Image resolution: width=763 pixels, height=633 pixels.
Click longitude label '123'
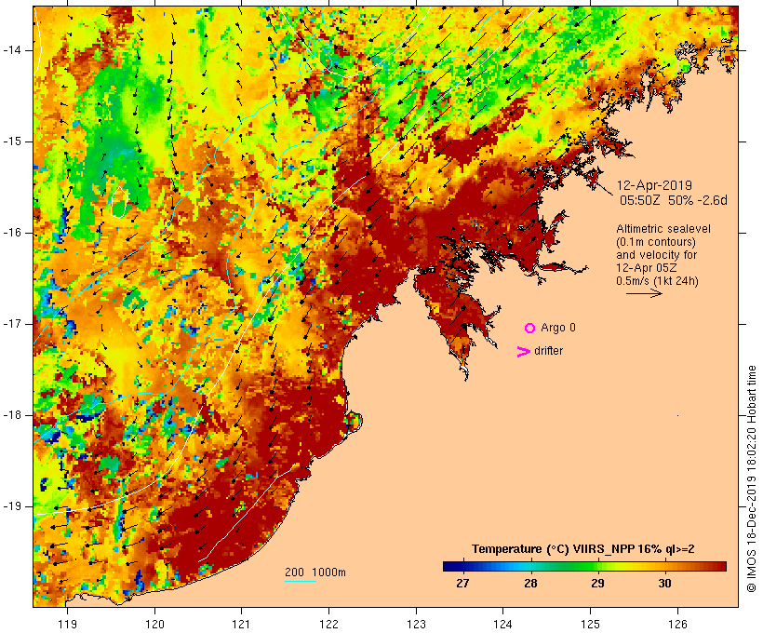point(416,624)
